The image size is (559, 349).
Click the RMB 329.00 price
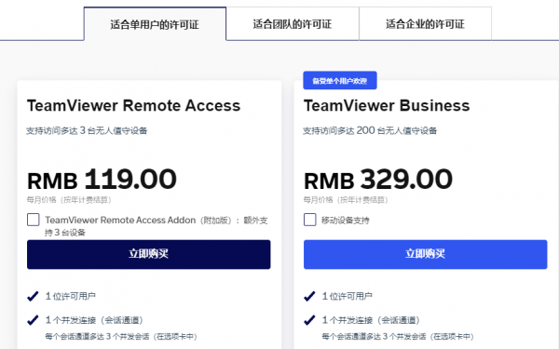(378, 179)
